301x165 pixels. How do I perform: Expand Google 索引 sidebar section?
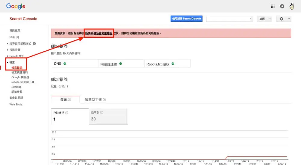tap(17, 56)
